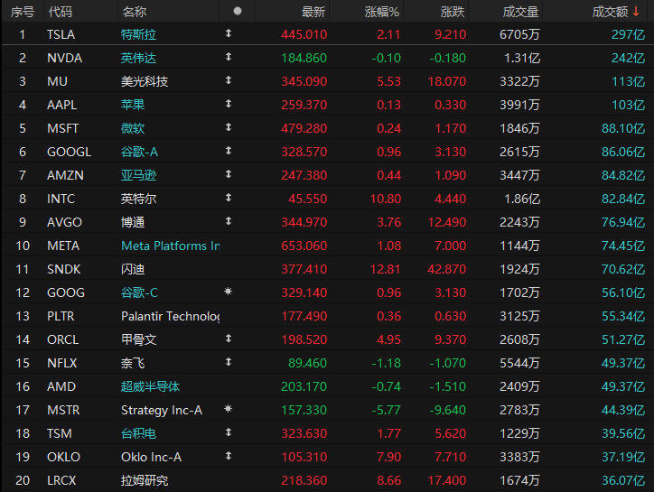Click the marker icon in ORCL row

click(x=229, y=339)
